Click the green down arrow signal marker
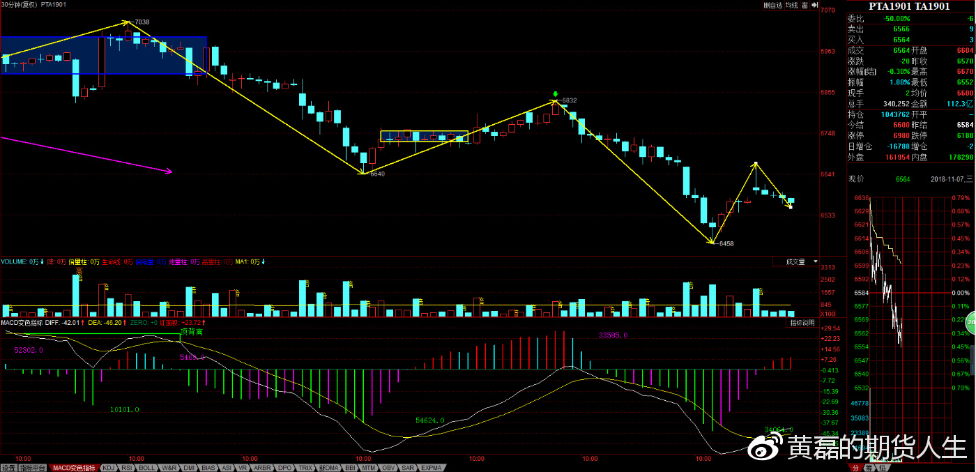The height and width of the screenshot is (472, 976). coord(556,94)
